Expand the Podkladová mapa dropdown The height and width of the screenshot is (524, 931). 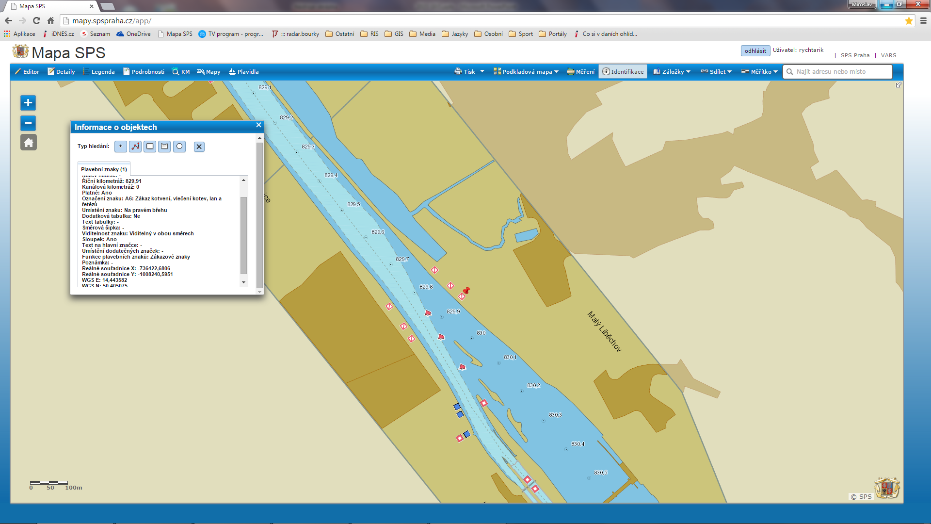[x=526, y=72]
